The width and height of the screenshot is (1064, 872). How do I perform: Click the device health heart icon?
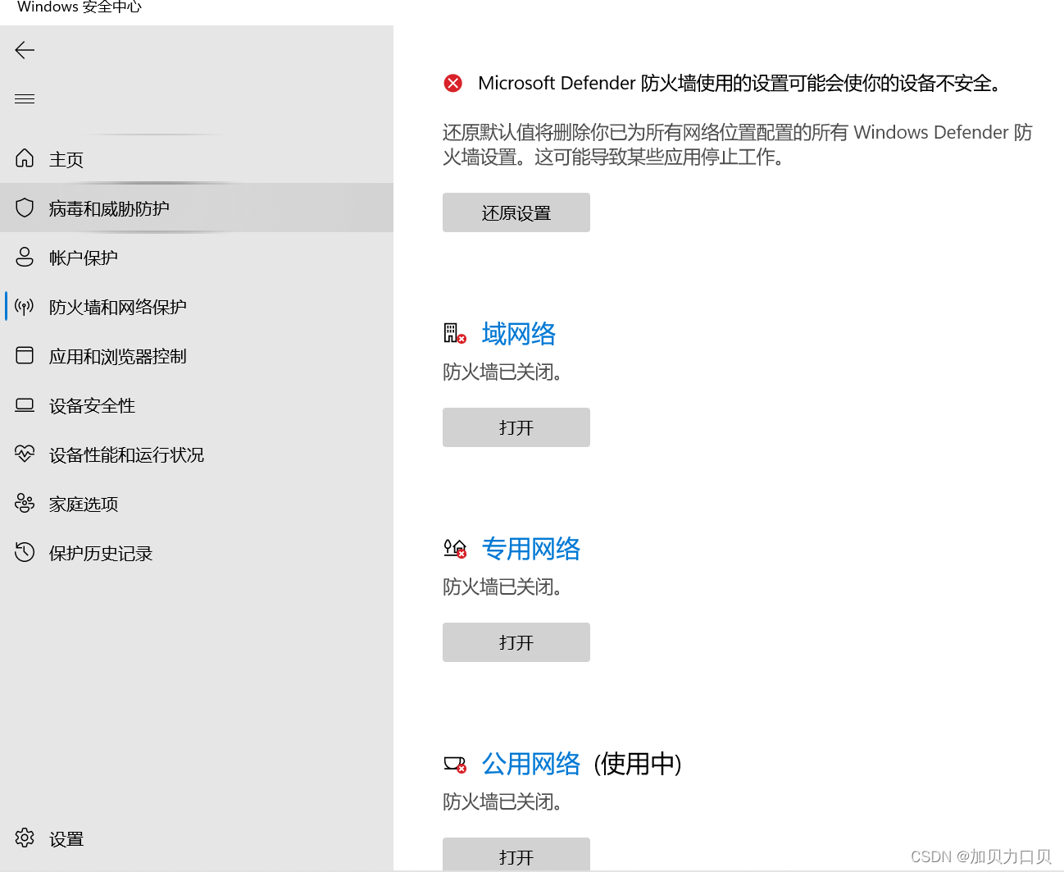25,454
